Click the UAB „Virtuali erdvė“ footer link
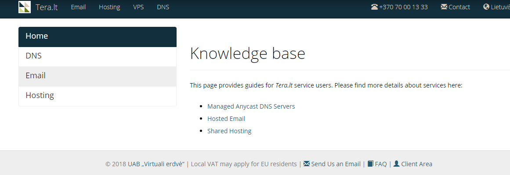 (x=156, y=164)
